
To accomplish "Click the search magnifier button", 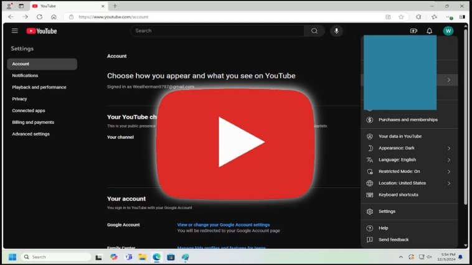I will click(x=314, y=30).
